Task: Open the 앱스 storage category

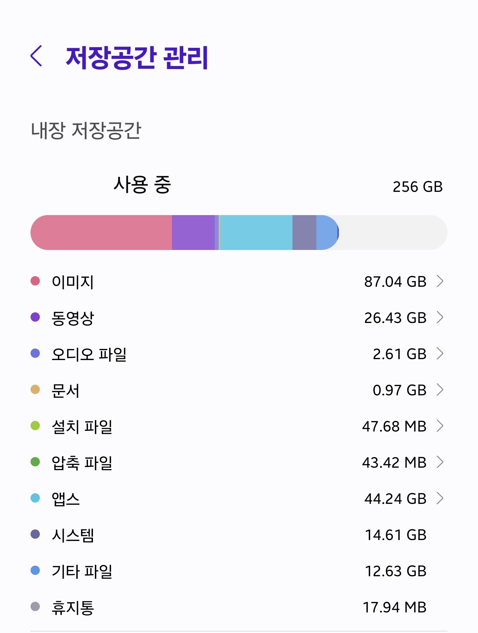Action: point(239,498)
